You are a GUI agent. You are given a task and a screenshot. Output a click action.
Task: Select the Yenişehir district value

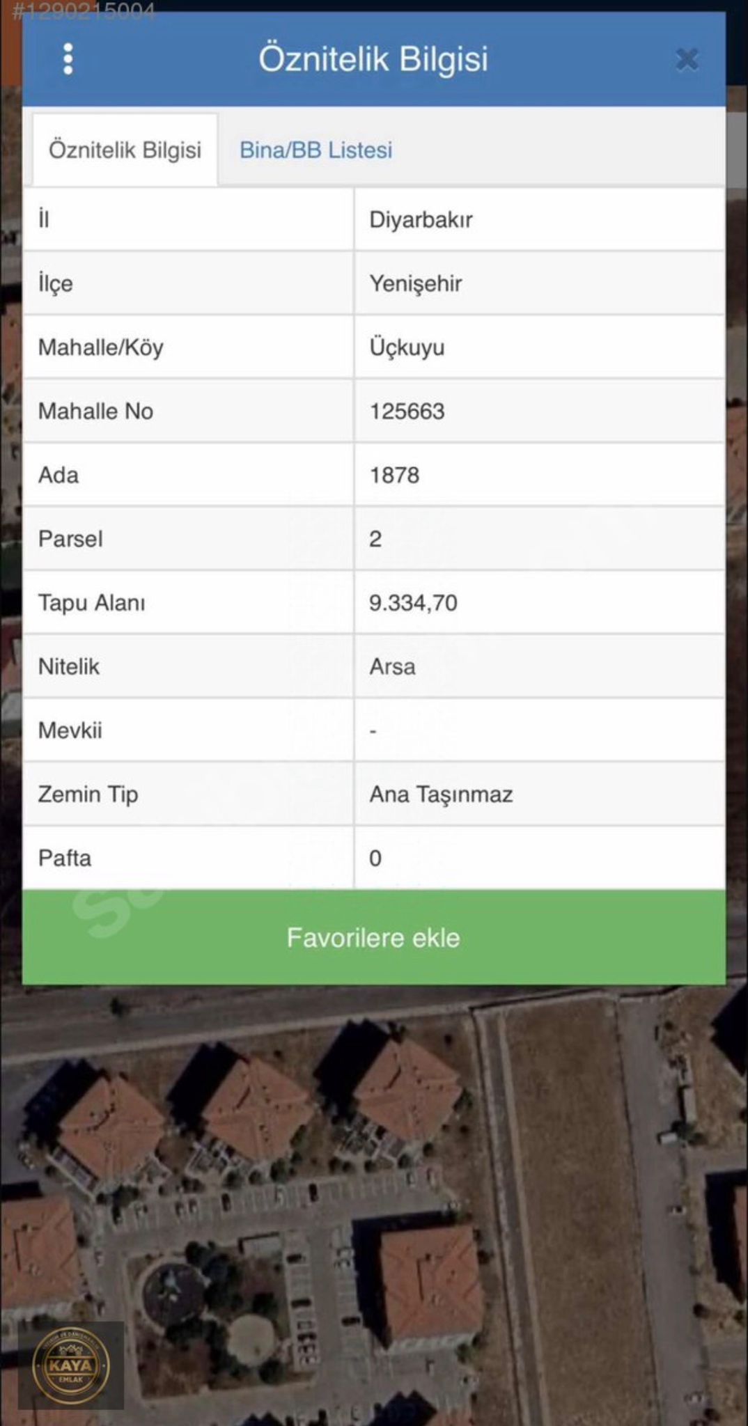pyautogui.click(x=415, y=283)
